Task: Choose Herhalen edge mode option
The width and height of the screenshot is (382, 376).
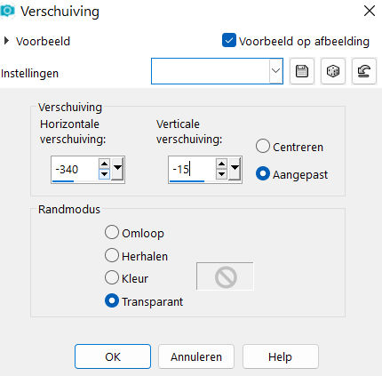Action: 112,255
